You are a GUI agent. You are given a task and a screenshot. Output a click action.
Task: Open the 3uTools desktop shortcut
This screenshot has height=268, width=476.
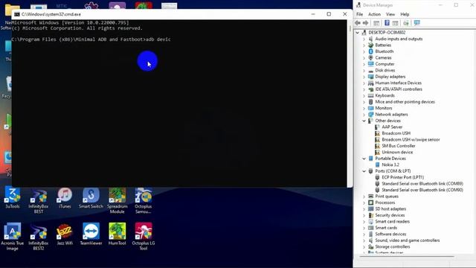click(x=13, y=198)
